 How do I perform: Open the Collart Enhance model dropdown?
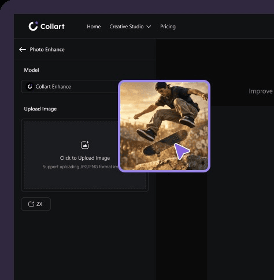coord(71,87)
